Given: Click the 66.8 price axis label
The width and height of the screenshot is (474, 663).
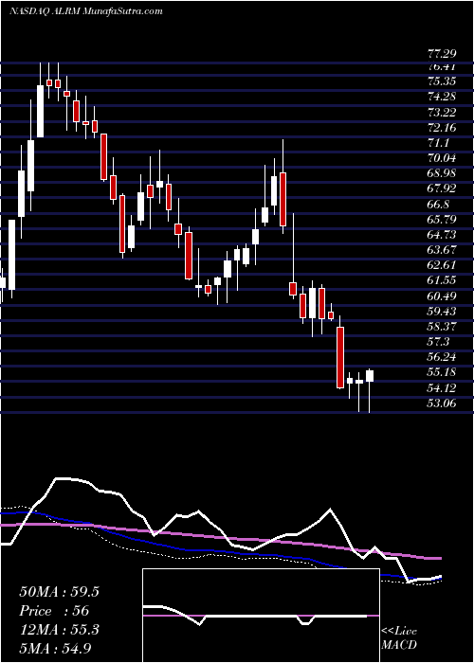Looking at the screenshot, I should tap(438, 205).
